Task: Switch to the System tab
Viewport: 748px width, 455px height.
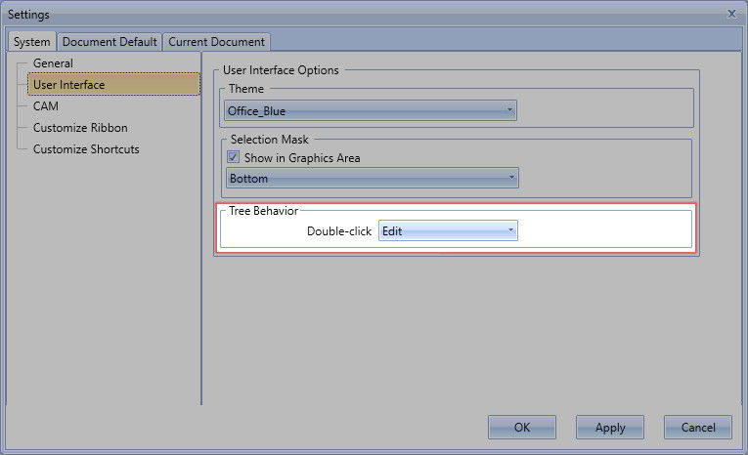Action: 31,42
